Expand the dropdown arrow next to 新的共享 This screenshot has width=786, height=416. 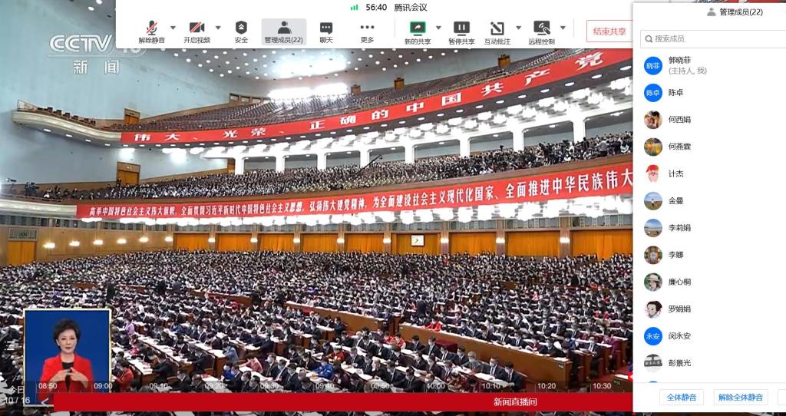coord(438,28)
